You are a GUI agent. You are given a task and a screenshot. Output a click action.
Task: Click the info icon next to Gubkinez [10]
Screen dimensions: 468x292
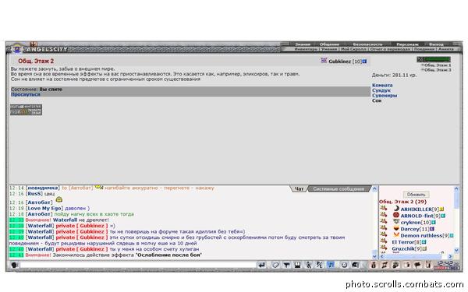[364, 62]
